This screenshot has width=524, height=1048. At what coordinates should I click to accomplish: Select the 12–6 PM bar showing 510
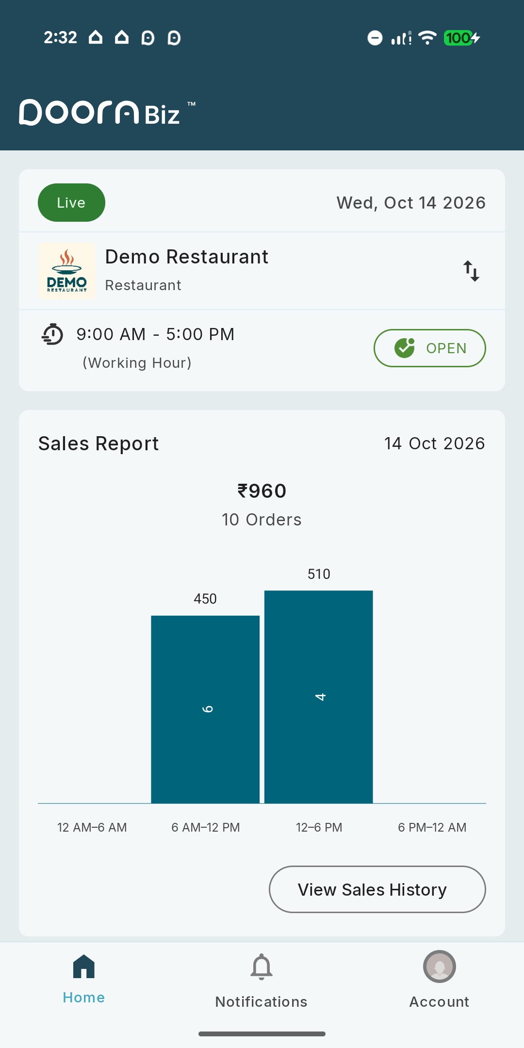pyautogui.click(x=319, y=697)
